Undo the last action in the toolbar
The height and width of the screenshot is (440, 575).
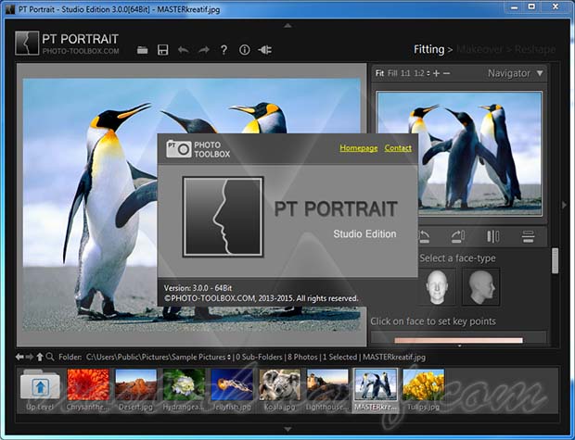[183, 50]
